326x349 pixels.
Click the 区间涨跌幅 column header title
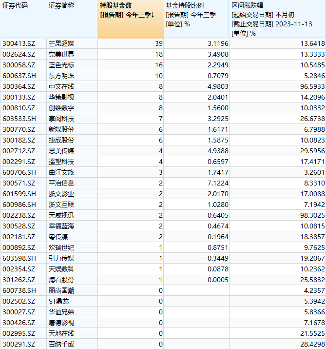click(x=247, y=6)
